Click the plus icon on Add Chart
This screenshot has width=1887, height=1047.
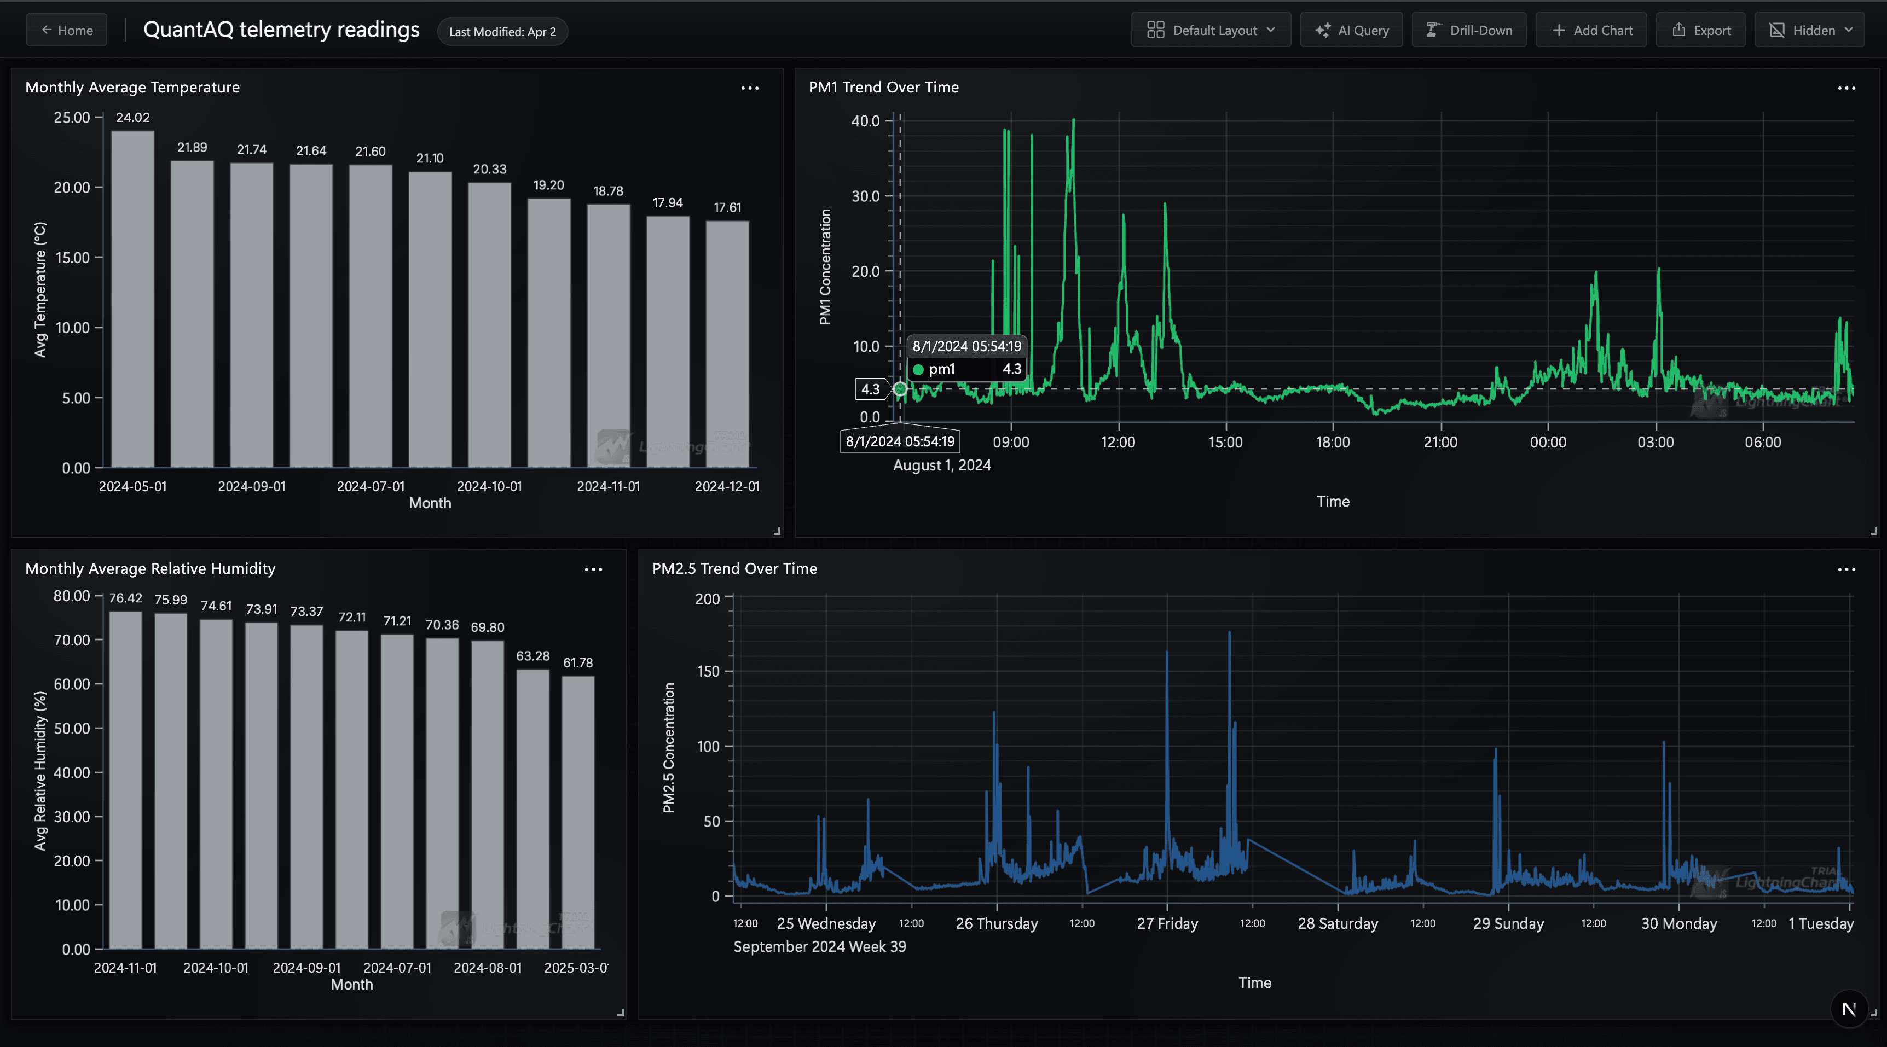tap(1559, 30)
